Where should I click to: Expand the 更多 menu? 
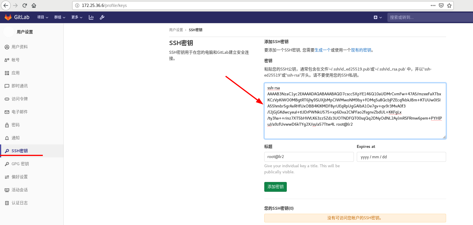tap(77, 17)
